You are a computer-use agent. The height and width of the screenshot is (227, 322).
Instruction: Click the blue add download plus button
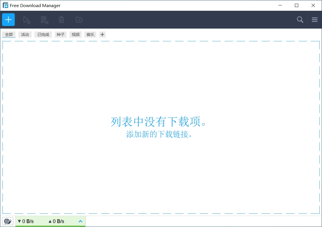(8, 20)
